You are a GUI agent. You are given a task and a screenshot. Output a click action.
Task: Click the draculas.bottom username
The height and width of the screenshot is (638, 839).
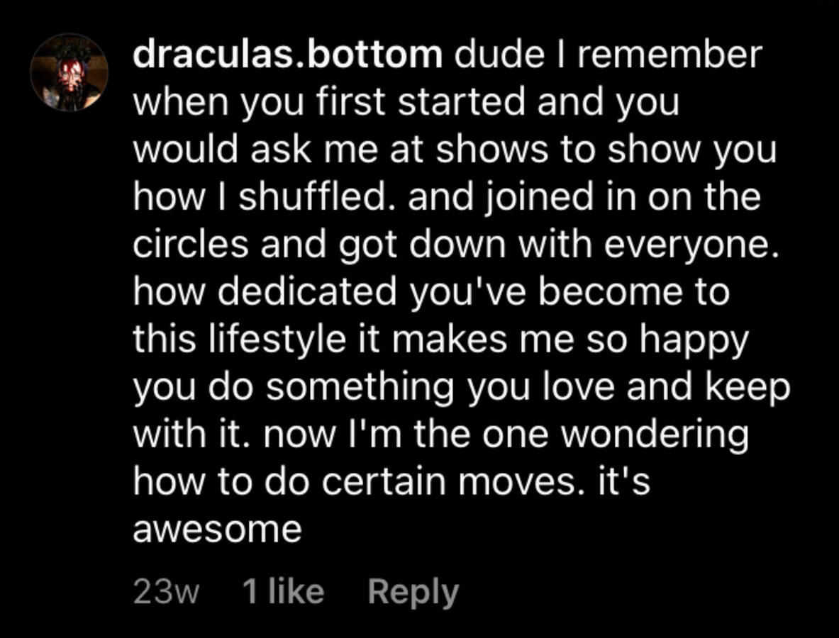287,56
